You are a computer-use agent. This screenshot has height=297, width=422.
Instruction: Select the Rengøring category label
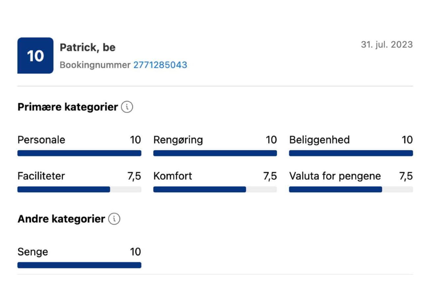pyautogui.click(x=178, y=140)
